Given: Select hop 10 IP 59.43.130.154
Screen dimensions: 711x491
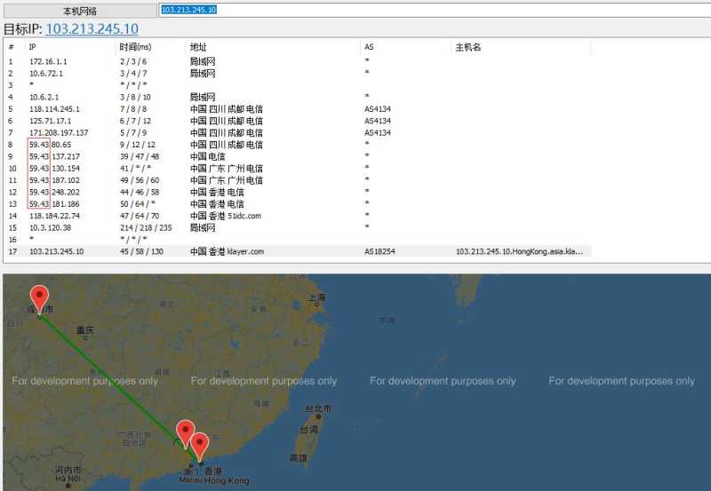Looking at the screenshot, I should pyautogui.click(x=54, y=168).
